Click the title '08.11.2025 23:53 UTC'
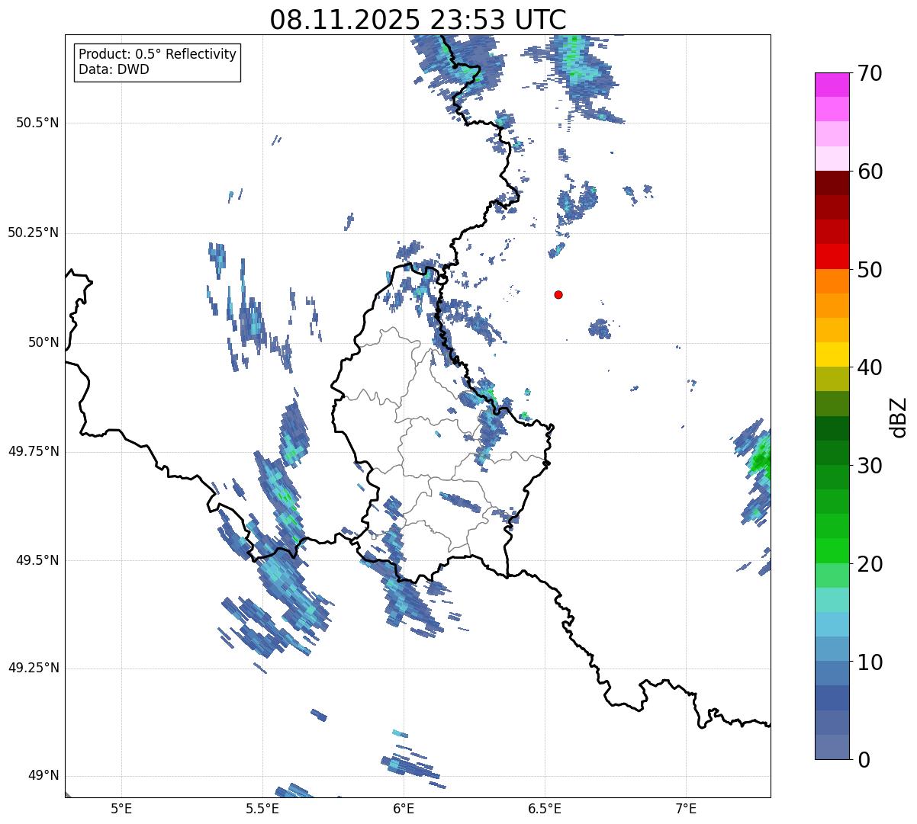The image size is (917, 824). click(418, 20)
